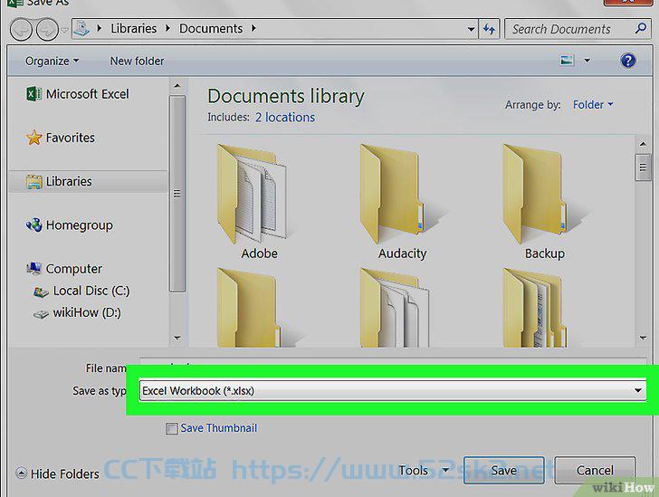Click the Favorites star icon
This screenshot has height=497, width=659.
(33, 138)
